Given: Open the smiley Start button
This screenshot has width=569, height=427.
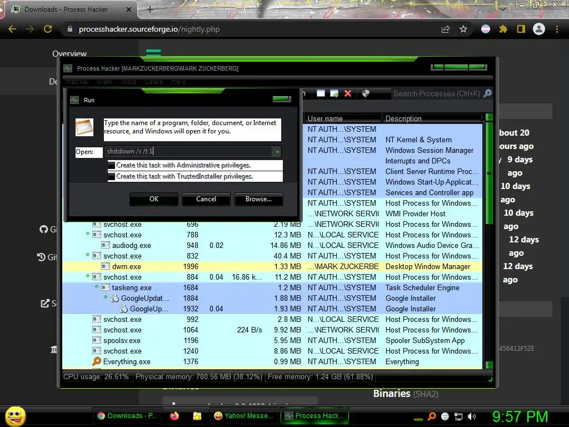Looking at the screenshot, I should click(15, 416).
